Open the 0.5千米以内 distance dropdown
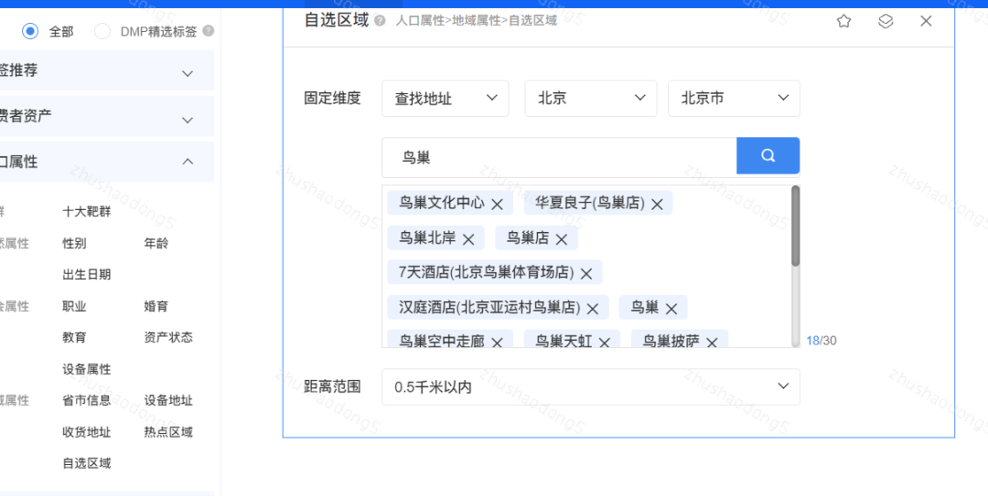 [x=590, y=386]
